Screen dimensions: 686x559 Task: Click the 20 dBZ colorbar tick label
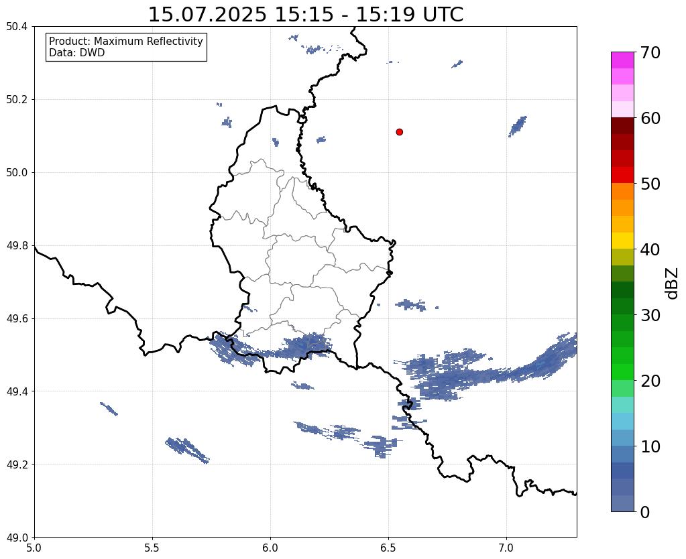pos(650,381)
